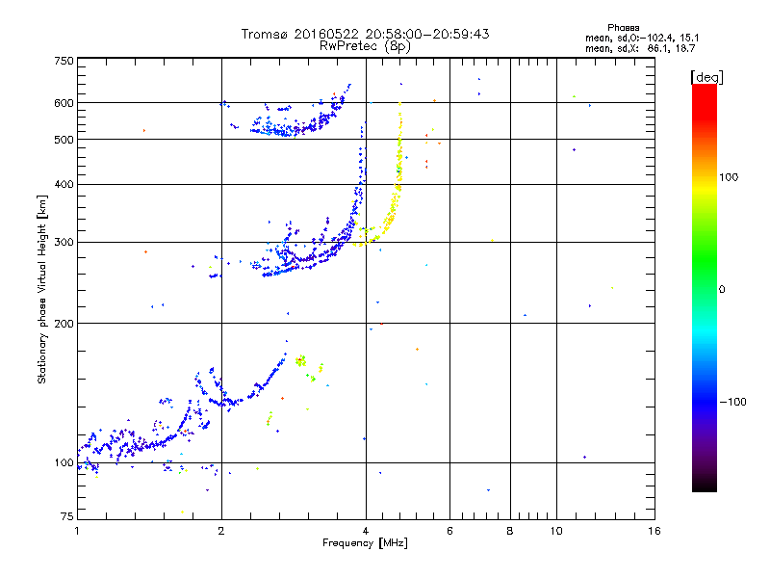Click the 'Phases' statistics heading

click(623, 28)
